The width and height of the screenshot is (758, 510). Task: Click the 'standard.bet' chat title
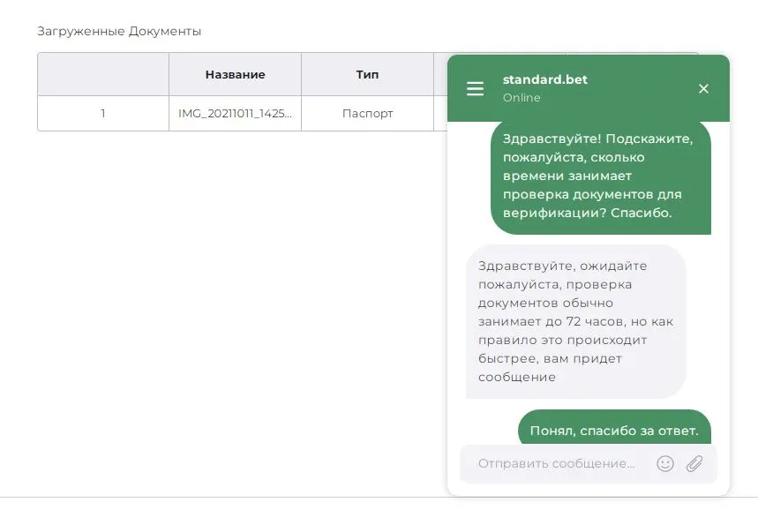(x=544, y=79)
